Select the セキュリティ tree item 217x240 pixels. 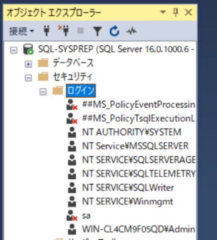click(x=72, y=77)
